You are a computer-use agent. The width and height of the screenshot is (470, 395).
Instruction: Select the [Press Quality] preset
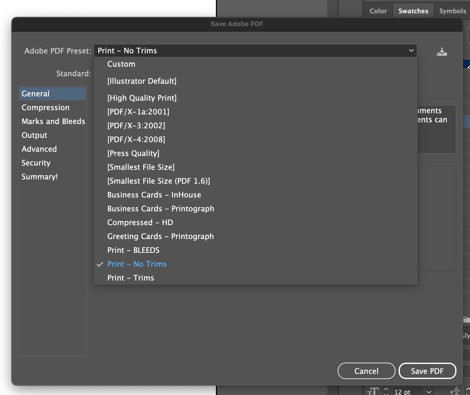coord(255,153)
